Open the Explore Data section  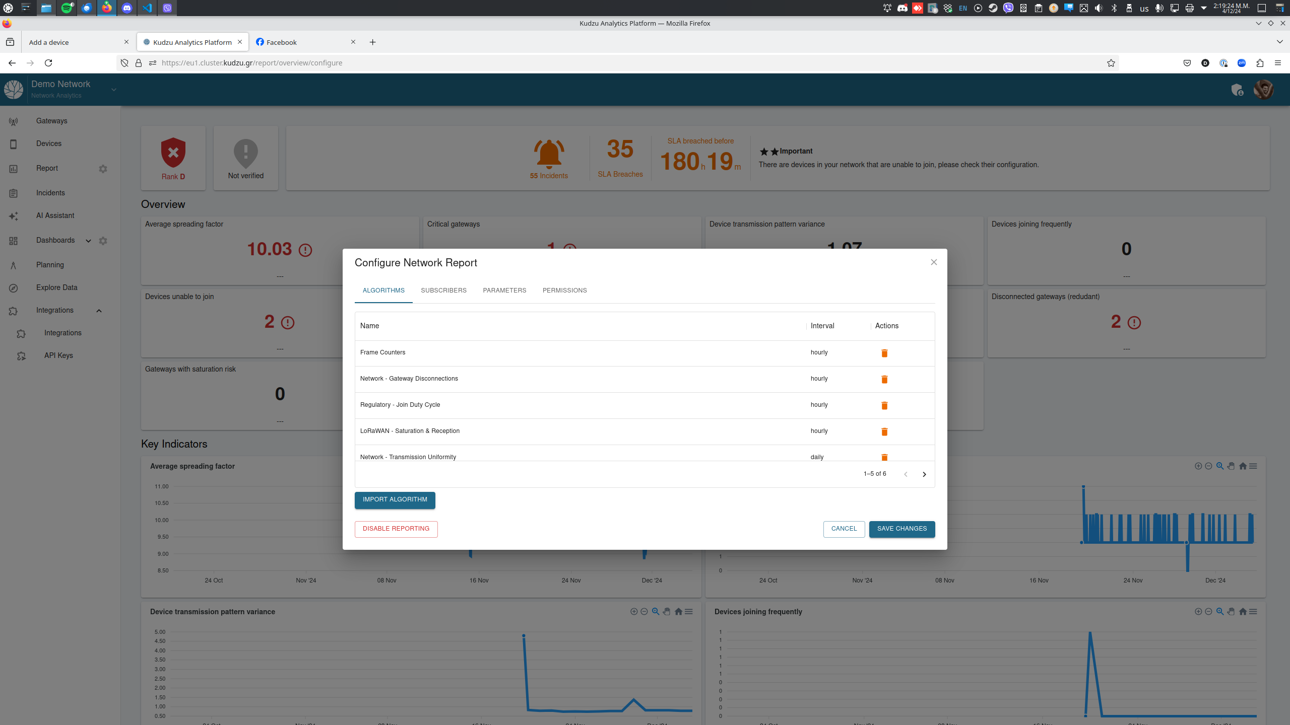coord(56,287)
